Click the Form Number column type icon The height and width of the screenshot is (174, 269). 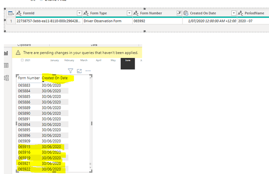(x=136, y=13)
